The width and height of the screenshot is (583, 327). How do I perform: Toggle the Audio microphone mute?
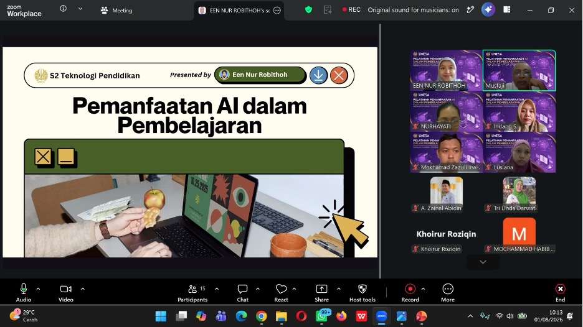24,289
